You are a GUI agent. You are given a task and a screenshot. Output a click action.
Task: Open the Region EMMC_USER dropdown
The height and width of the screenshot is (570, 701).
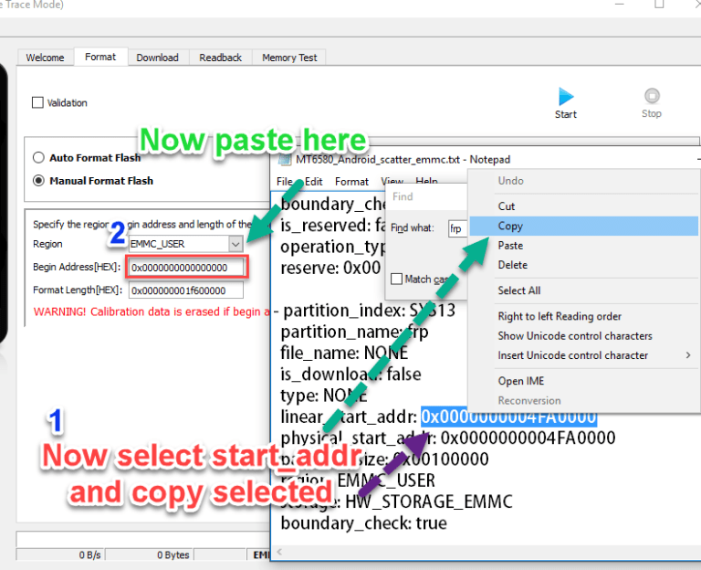coord(235,244)
